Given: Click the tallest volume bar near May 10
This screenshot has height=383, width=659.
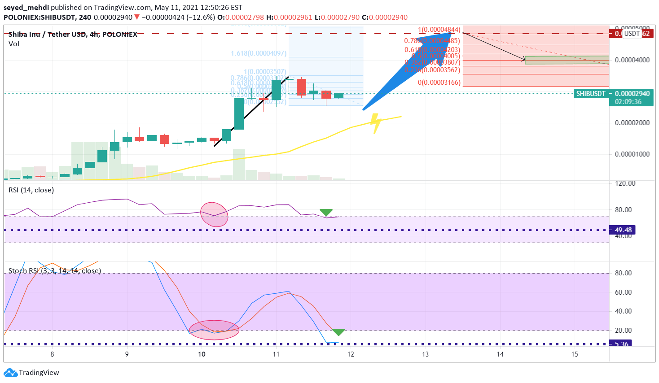Looking at the screenshot, I should point(239,165).
